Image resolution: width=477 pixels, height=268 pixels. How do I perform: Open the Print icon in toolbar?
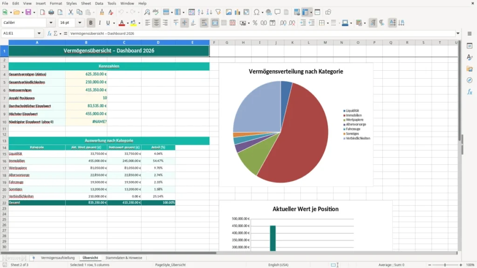pyautogui.click(x=51, y=12)
